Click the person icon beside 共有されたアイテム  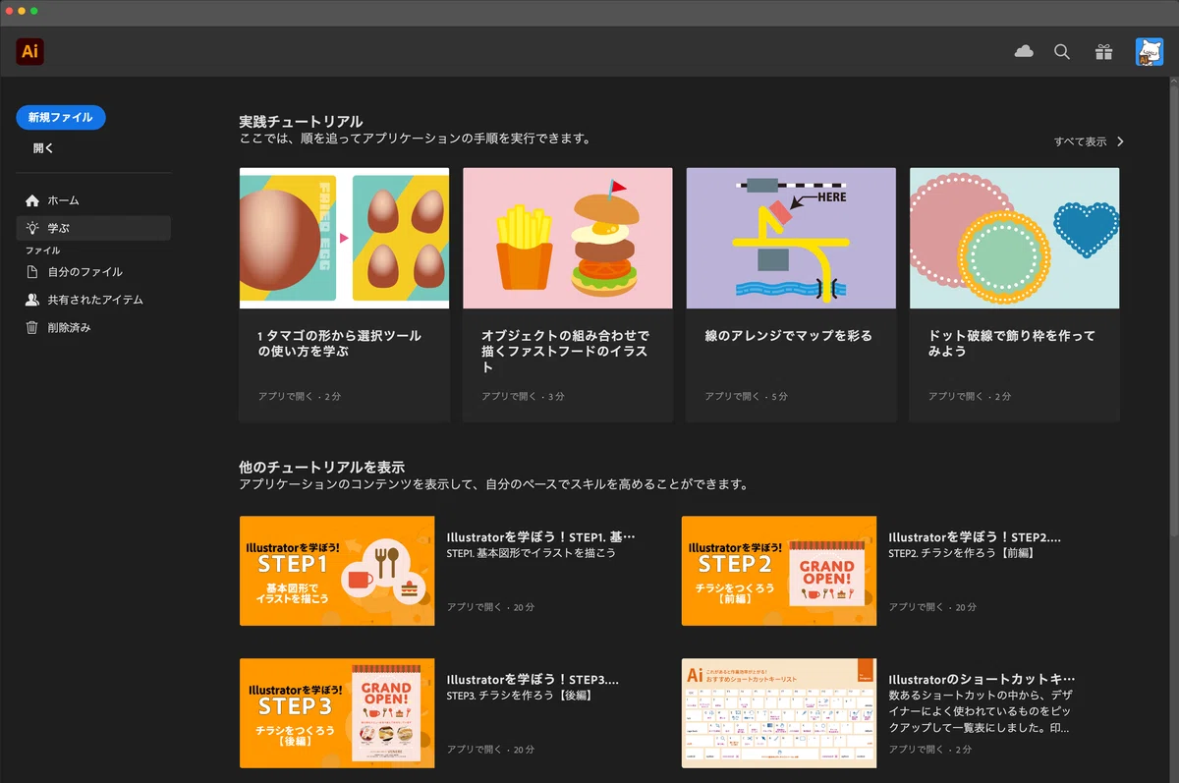(x=32, y=300)
